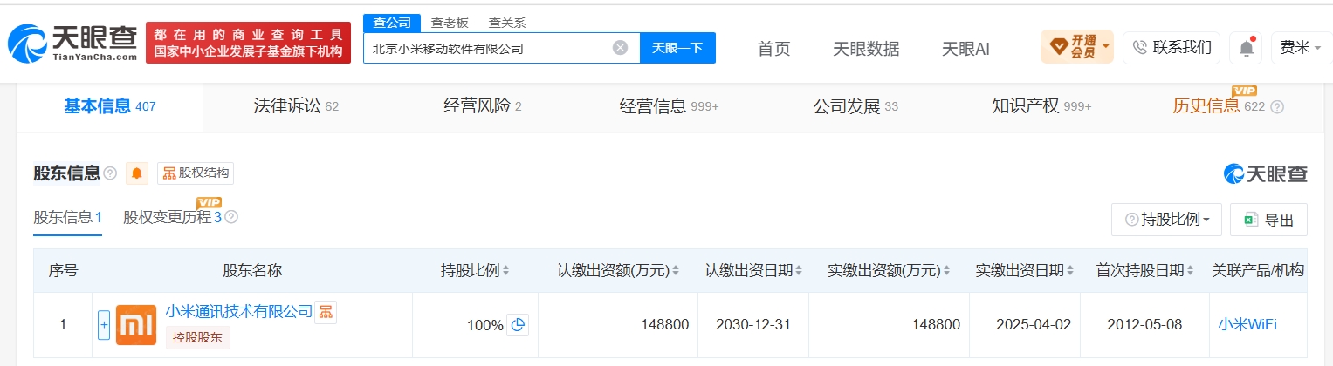Click the pie chart icon next to 100%
Screen dimensions: 1333x366
[x=518, y=325]
